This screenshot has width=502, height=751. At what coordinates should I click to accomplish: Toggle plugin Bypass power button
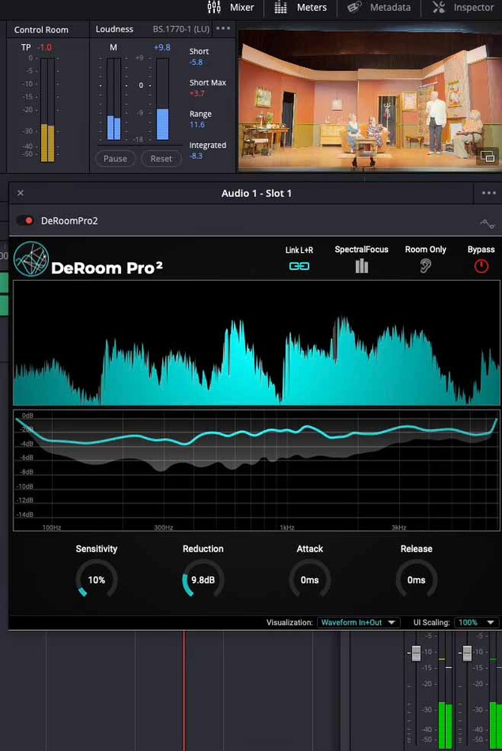click(x=481, y=266)
